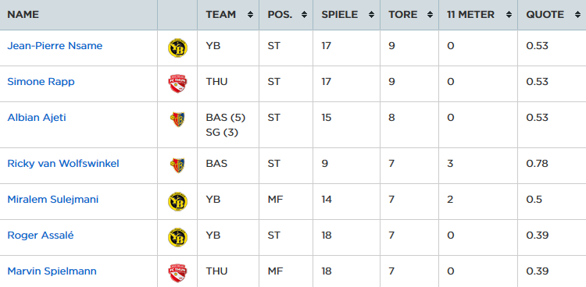
Task: Sort by position using the POS. arrows
Action: (304, 15)
